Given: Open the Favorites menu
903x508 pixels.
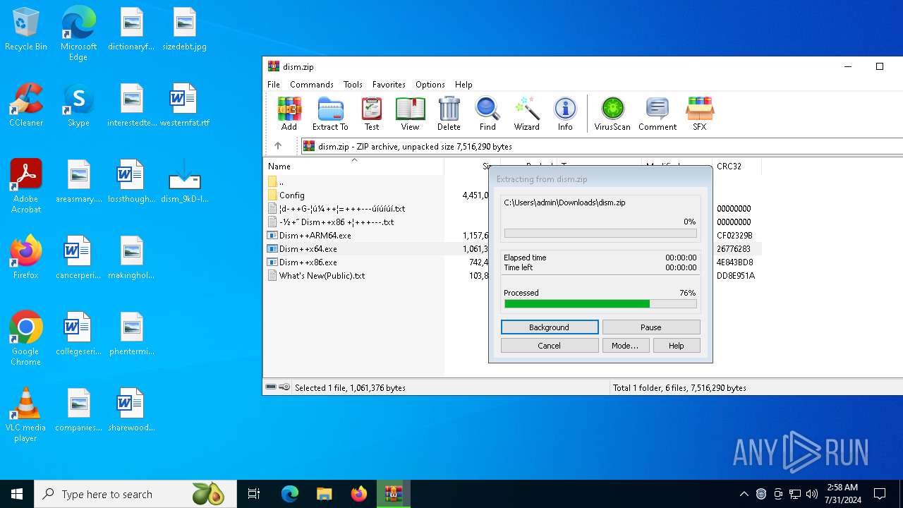Looking at the screenshot, I should click(389, 84).
